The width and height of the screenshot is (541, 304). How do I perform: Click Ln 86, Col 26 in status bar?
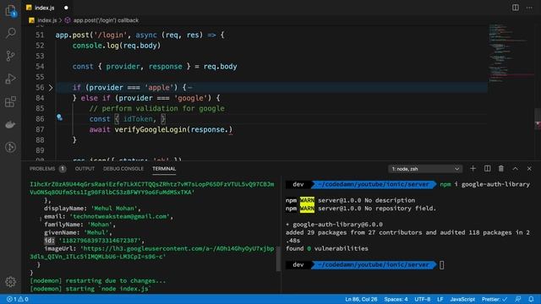(x=361, y=299)
